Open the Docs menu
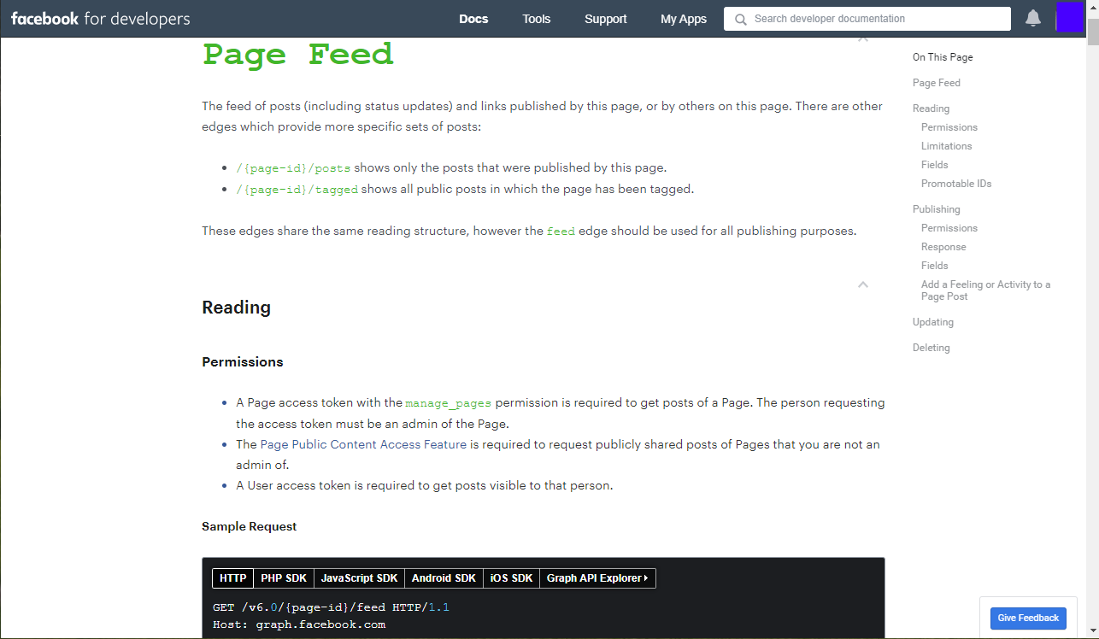 point(473,19)
